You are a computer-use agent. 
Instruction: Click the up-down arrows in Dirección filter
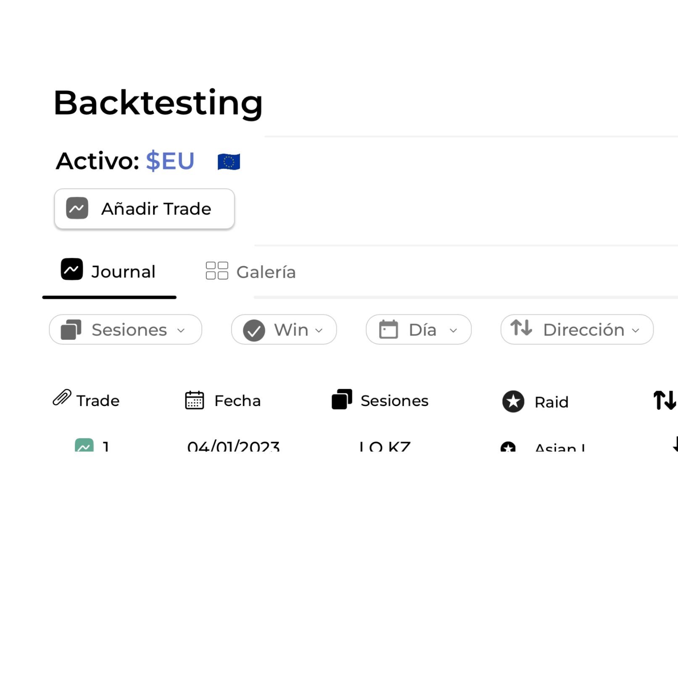(x=521, y=327)
